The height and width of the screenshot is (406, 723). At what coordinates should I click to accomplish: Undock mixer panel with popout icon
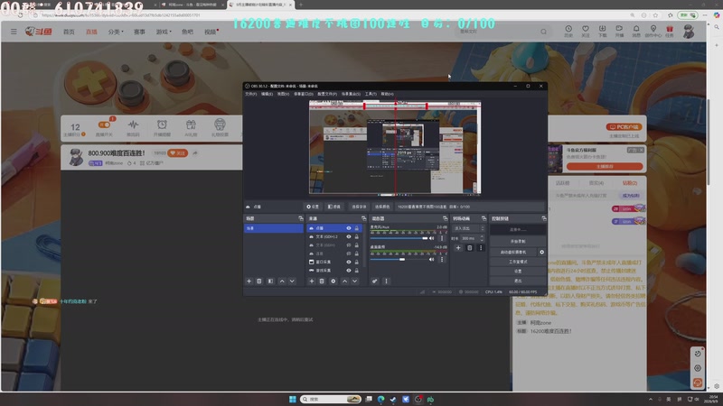tap(445, 218)
